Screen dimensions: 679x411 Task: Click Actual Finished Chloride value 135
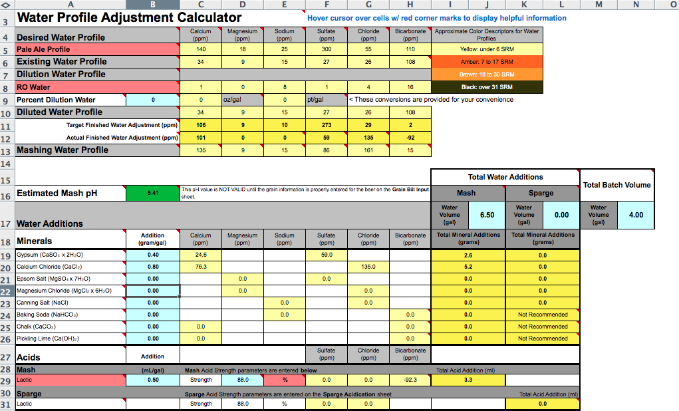(368, 138)
